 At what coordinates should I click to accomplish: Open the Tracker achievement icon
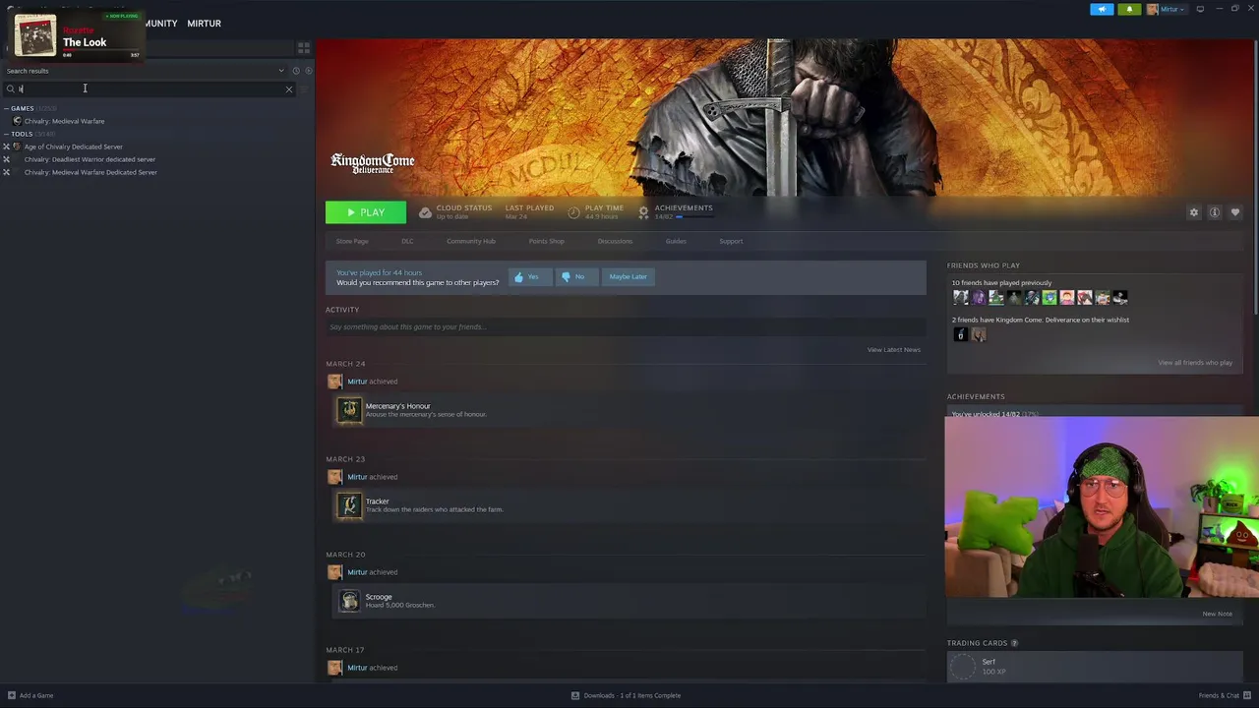(x=349, y=505)
